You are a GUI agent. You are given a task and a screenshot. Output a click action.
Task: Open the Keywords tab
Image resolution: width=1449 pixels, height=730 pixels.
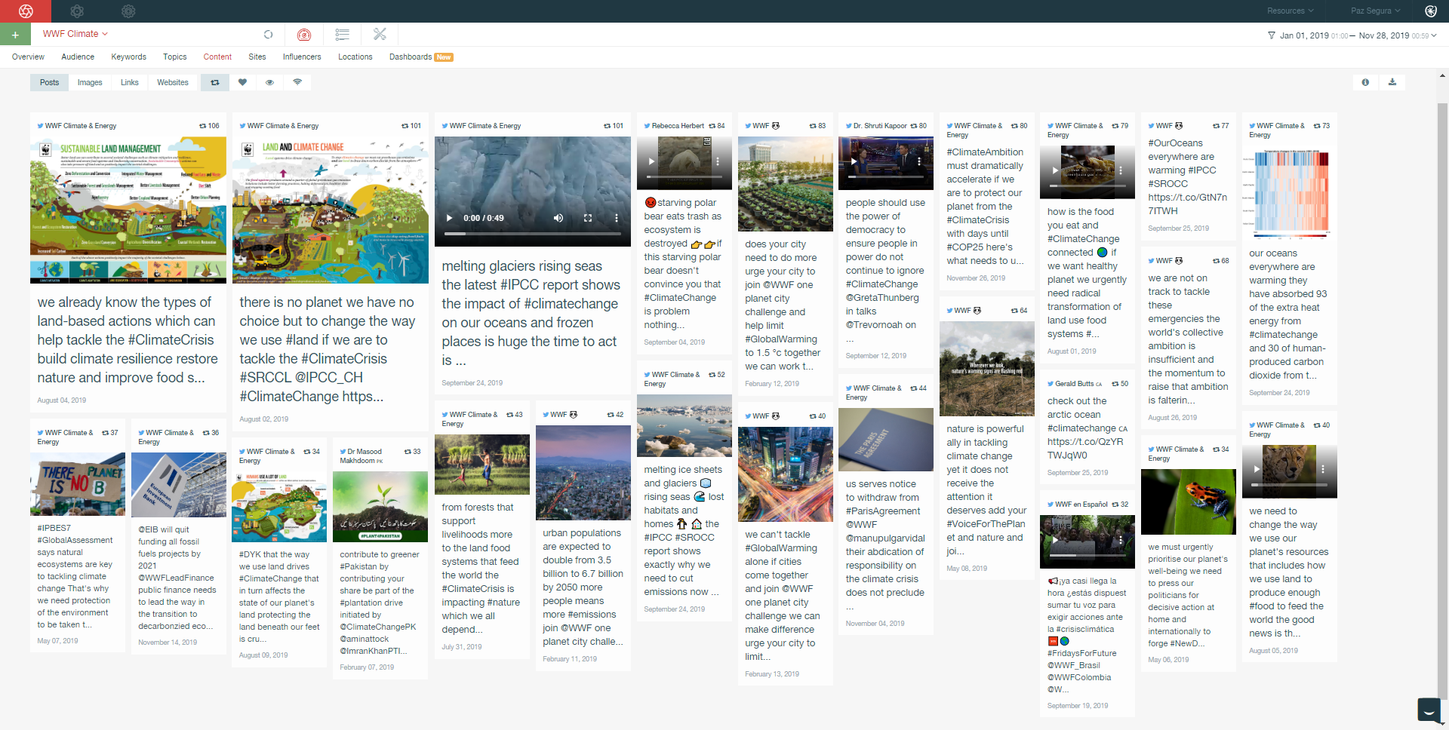(128, 57)
